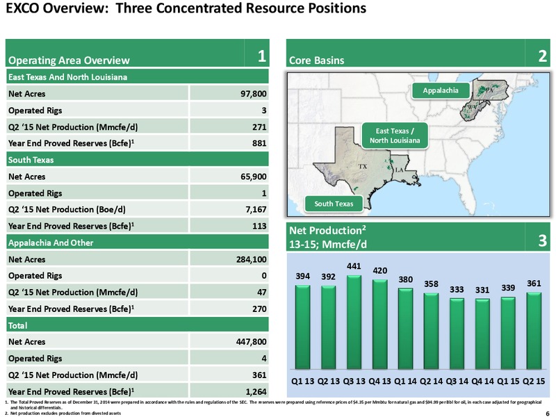Viewport: 556px width, 417px height.
Task: Click Appalachia operated rigs value 0
Action: tap(264, 275)
